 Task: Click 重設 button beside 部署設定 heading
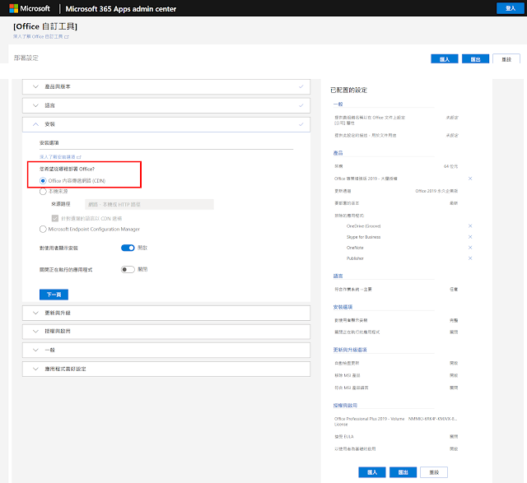point(506,59)
